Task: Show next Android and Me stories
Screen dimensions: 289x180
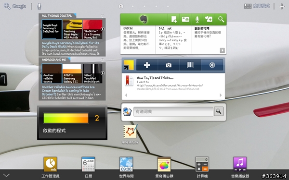Action: [103, 73]
